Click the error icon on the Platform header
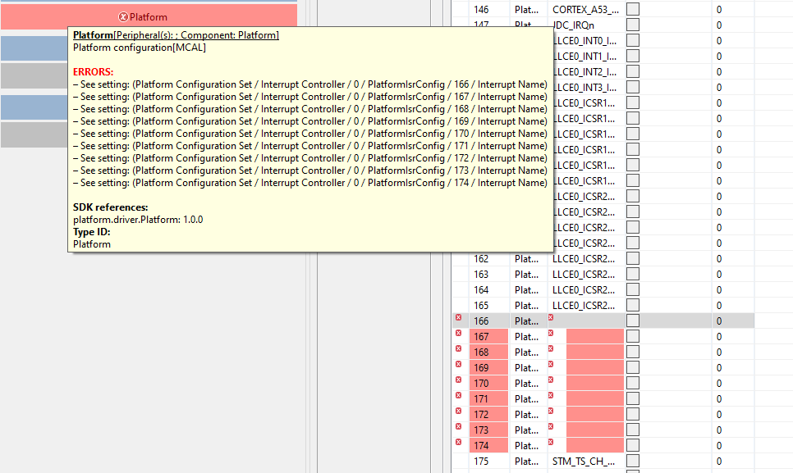 point(123,16)
